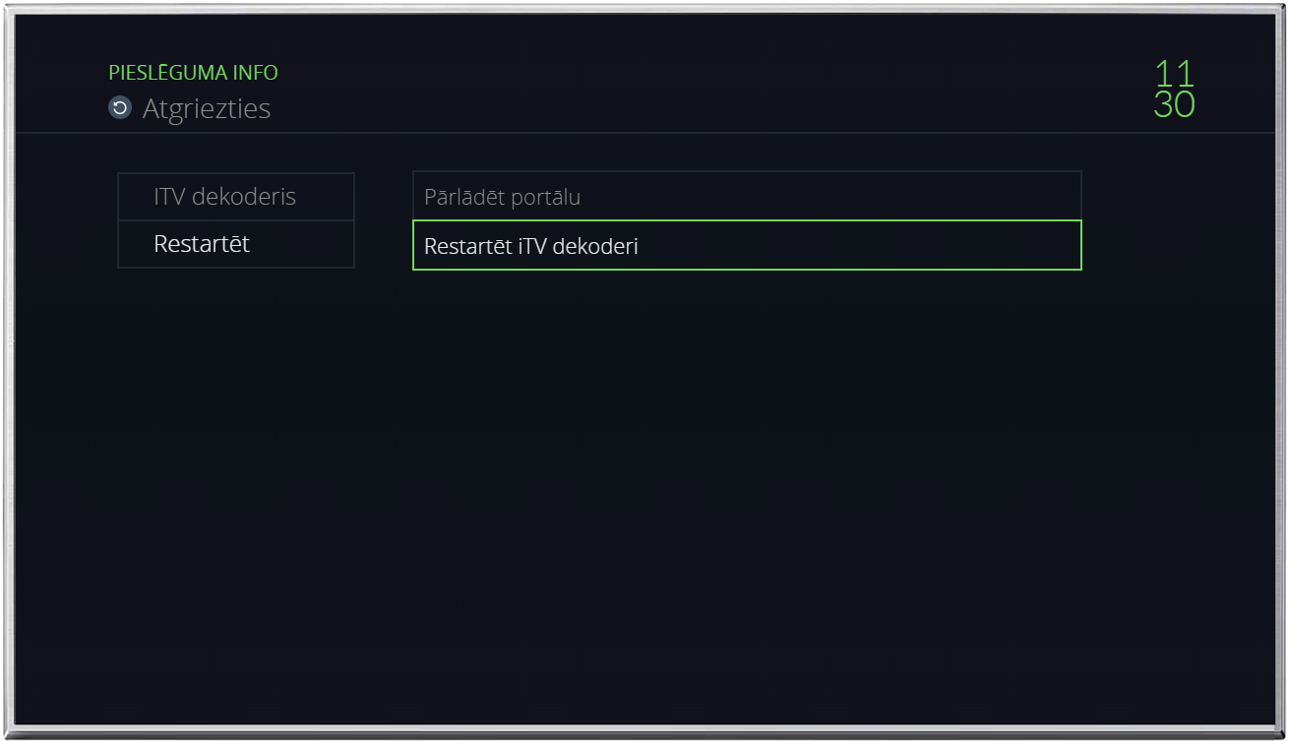Image resolution: width=1289 pixels, height=741 pixels.
Task: Select the white Restartēt sidebar entry
Action: coord(236,244)
